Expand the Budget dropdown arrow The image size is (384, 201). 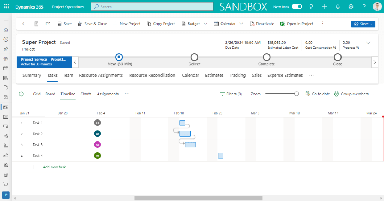pyautogui.click(x=205, y=24)
